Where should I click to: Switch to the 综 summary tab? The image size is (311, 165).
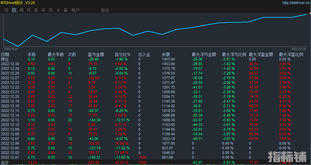[x=7, y=10]
